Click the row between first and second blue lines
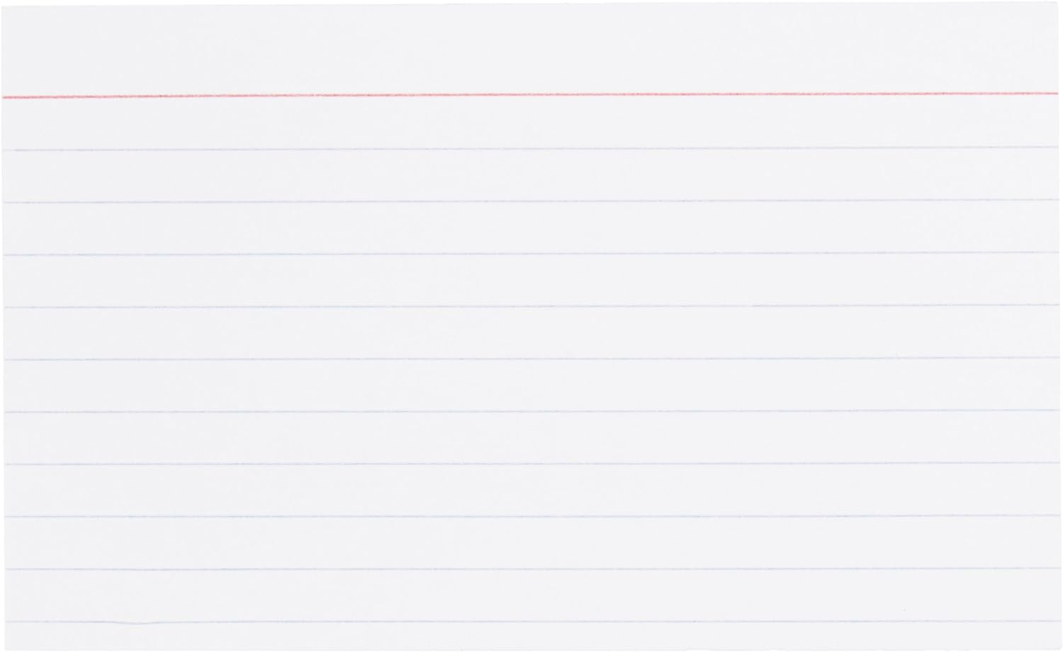 point(530,174)
